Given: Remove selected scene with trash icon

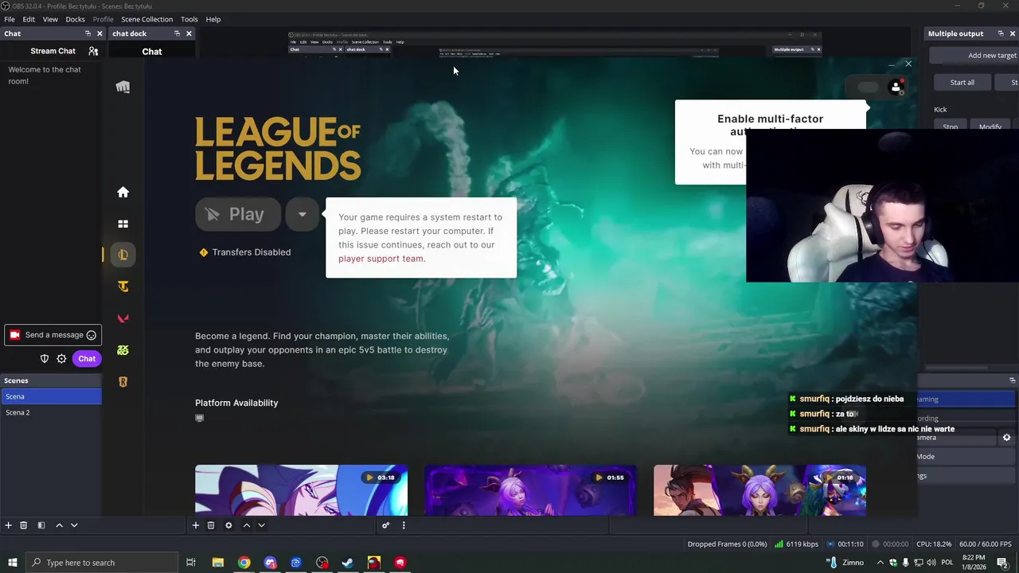Looking at the screenshot, I should (23, 525).
